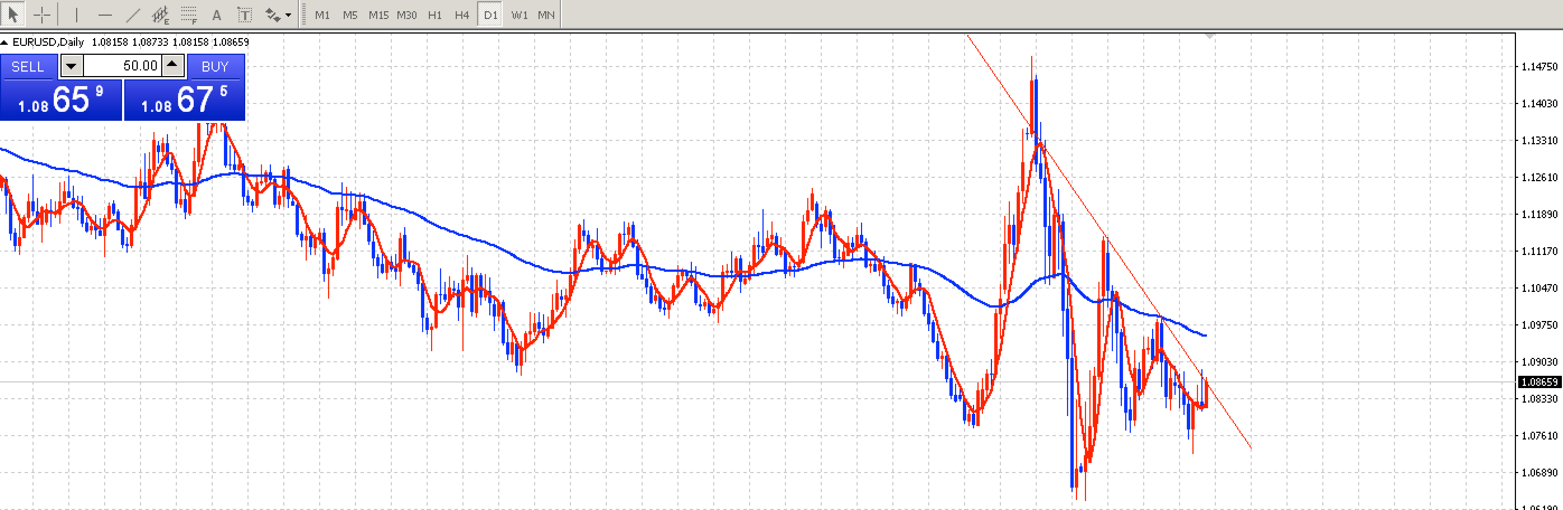Click the 1.06890 price scale label

pos(1539,473)
